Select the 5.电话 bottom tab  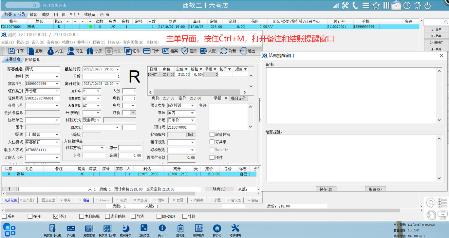[x=84, y=200]
